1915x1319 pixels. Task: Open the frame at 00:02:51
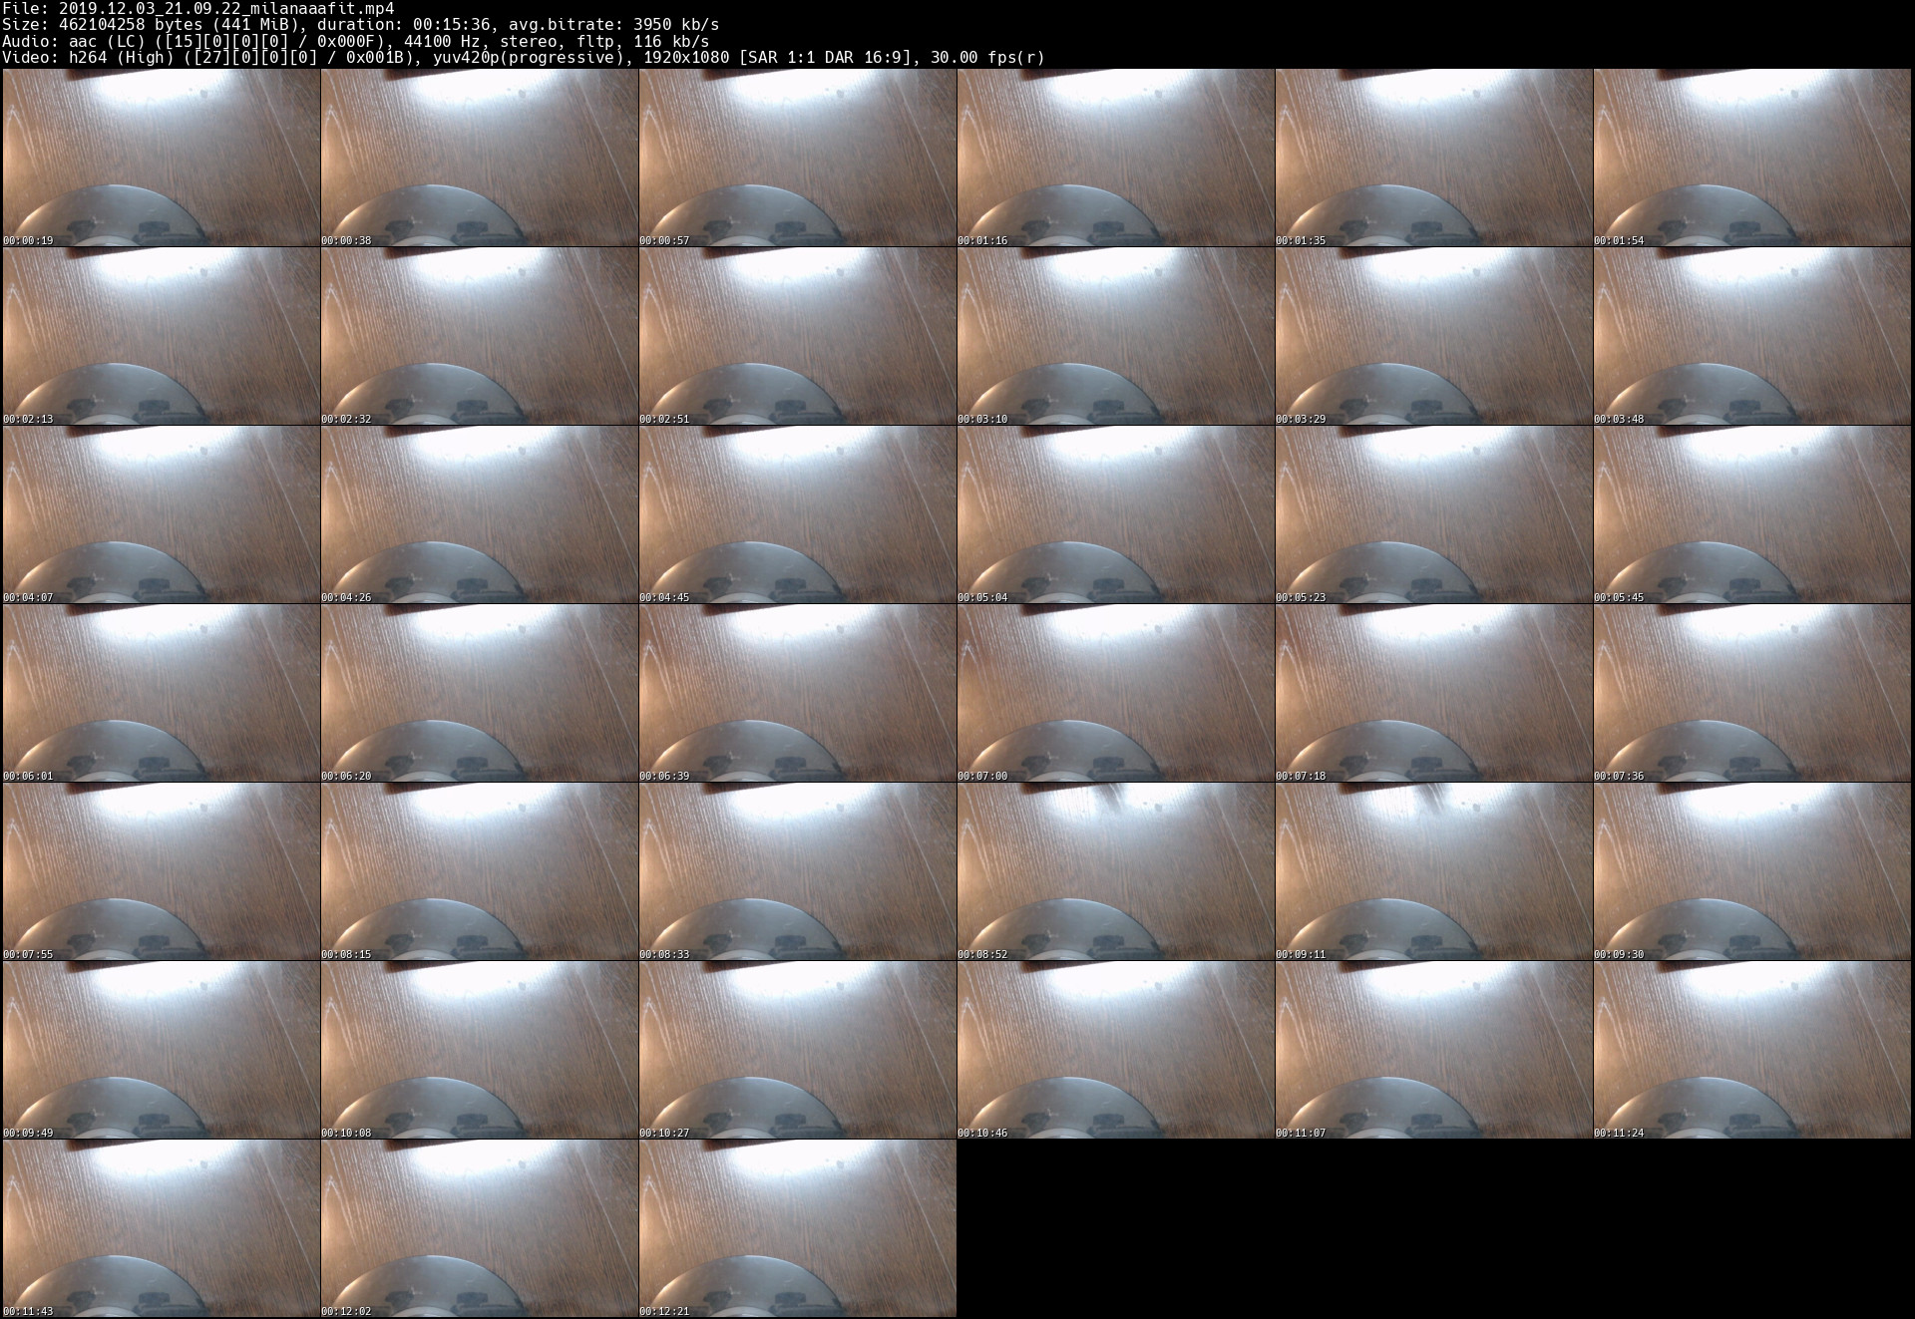pos(797,336)
